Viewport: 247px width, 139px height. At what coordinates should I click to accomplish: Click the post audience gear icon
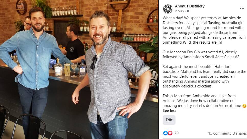tap(188, 11)
